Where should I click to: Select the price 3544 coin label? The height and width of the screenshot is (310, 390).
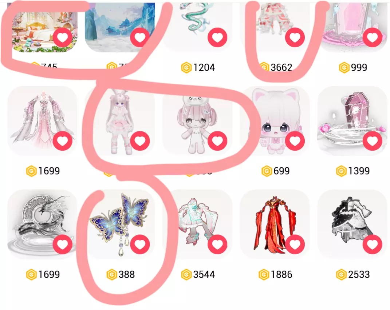point(198,275)
